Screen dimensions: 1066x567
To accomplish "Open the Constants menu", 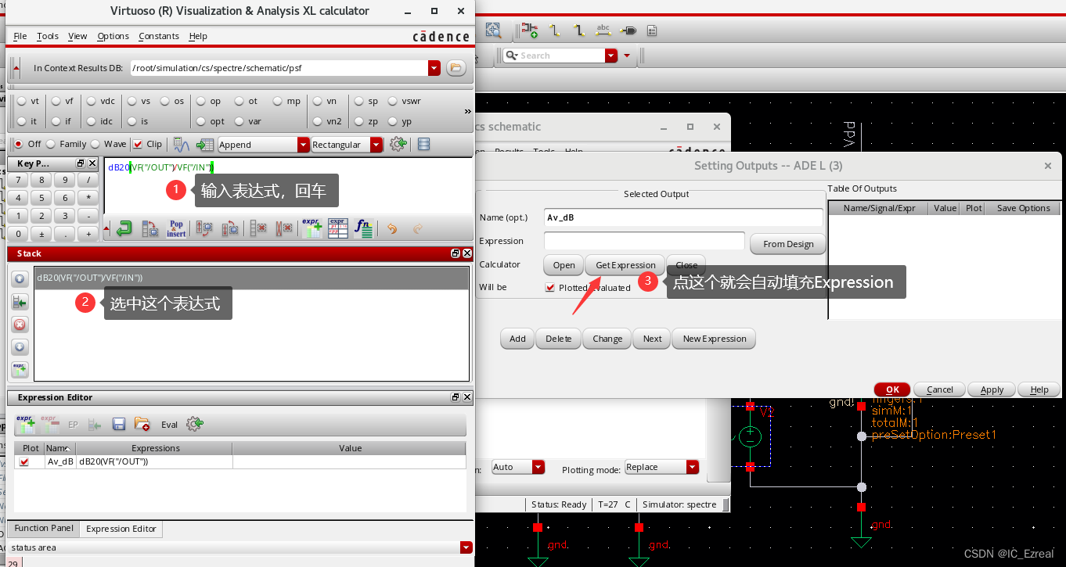I will [159, 36].
